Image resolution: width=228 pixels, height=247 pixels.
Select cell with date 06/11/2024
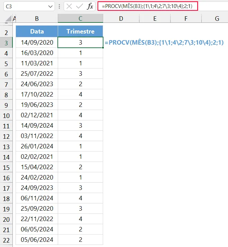tap(37, 198)
